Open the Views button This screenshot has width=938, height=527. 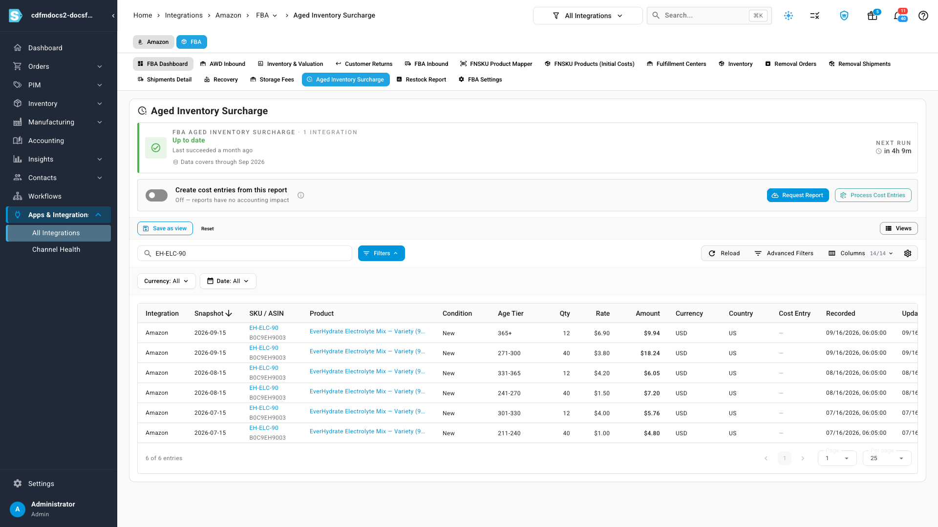click(x=898, y=228)
